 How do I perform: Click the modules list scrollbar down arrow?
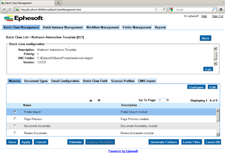pos(218,134)
